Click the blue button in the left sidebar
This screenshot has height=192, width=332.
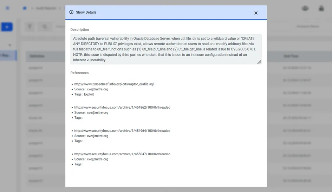(7, 27)
